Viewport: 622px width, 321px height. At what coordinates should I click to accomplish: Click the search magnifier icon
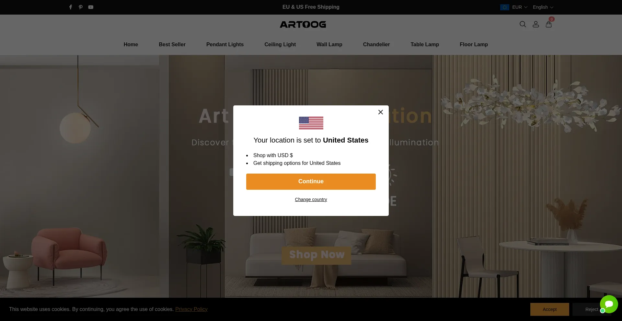(523, 24)
